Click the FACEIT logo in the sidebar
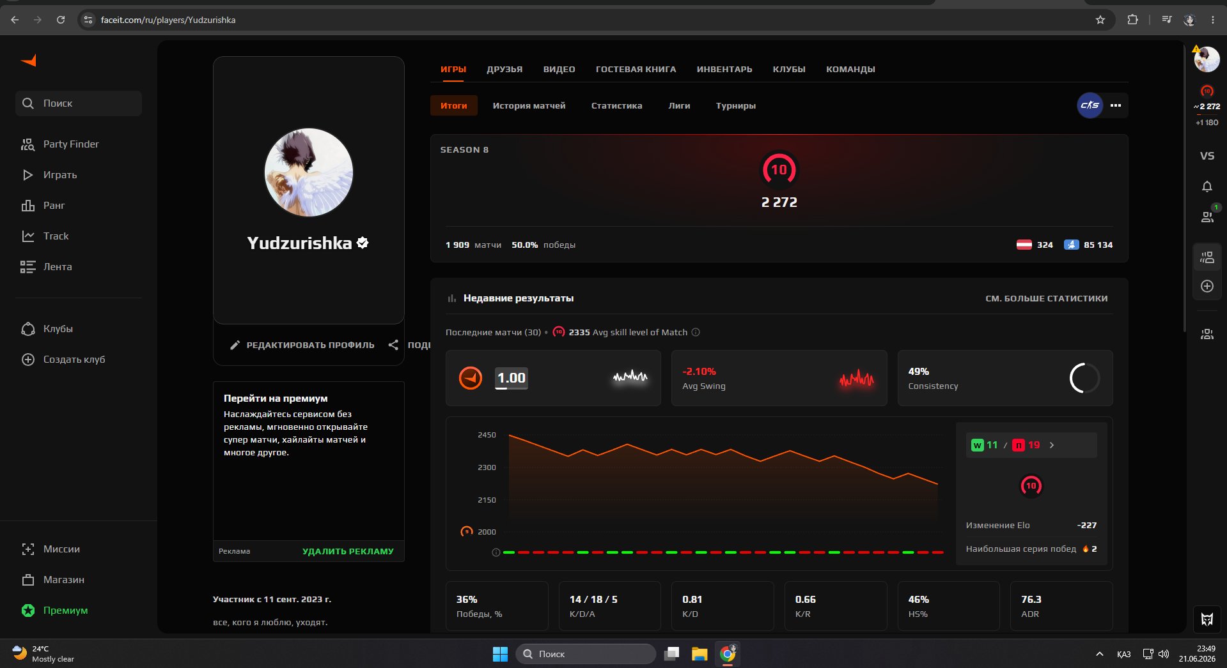1227x668 pixels. [29, 61]
